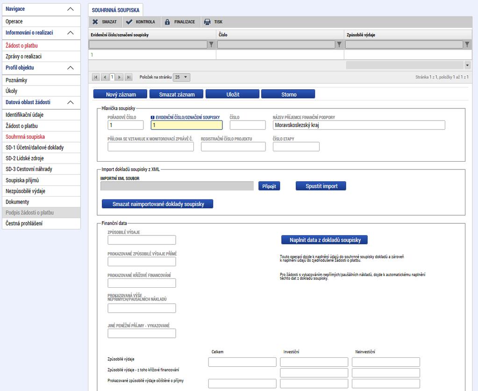Screen dimensions: 478x391
Task: Focus the filter box under Číslo column
Action: 276,44
